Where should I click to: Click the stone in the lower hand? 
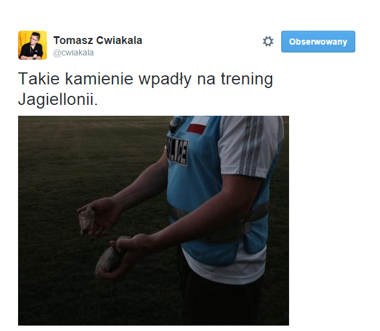pyautogui.click(x=107, y=260)
